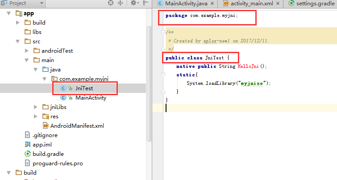Click the JniTest class icon
The width and height of the screenshot is (337, 180).
click(x=63, y=88)
